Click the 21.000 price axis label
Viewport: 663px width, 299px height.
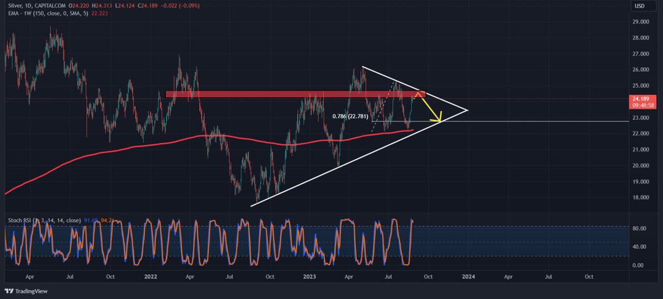pyautogui.click(x=641, y=150)
